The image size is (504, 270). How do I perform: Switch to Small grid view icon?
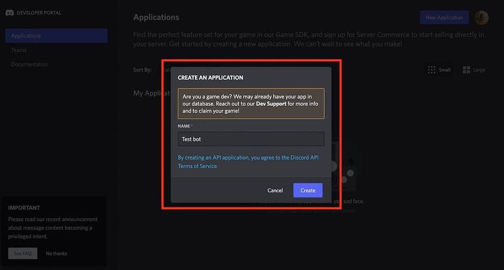click(x=431, y=70)
